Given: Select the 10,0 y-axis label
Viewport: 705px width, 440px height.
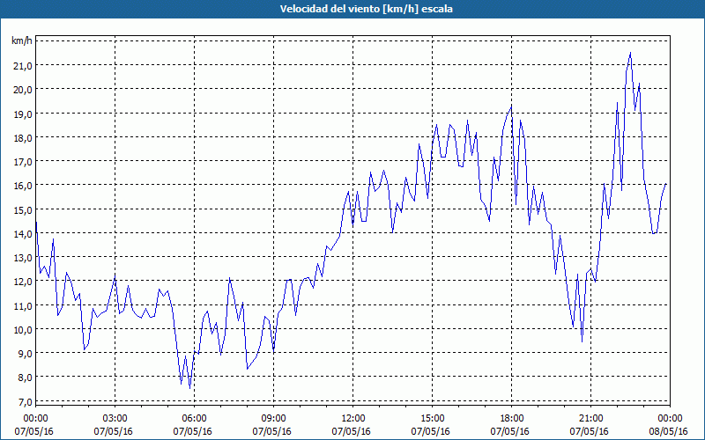Looking at the screenshot, I should (x=23, y=329).
